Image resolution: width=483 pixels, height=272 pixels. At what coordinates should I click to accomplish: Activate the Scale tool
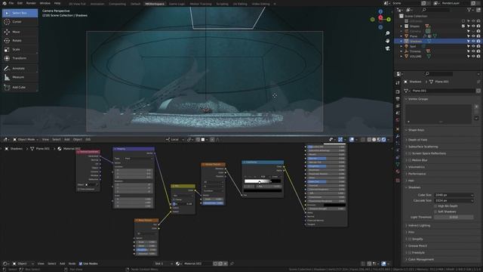[20, 49]
